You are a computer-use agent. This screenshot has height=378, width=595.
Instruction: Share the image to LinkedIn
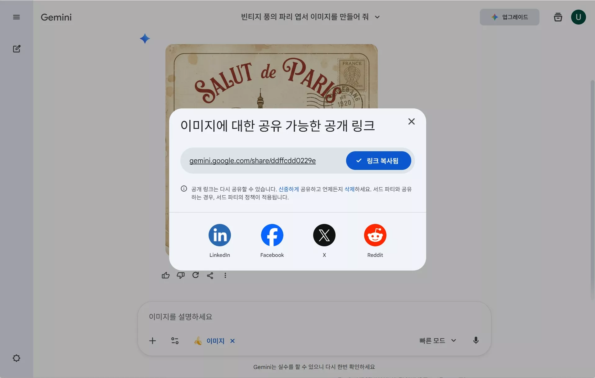[219, 235]
